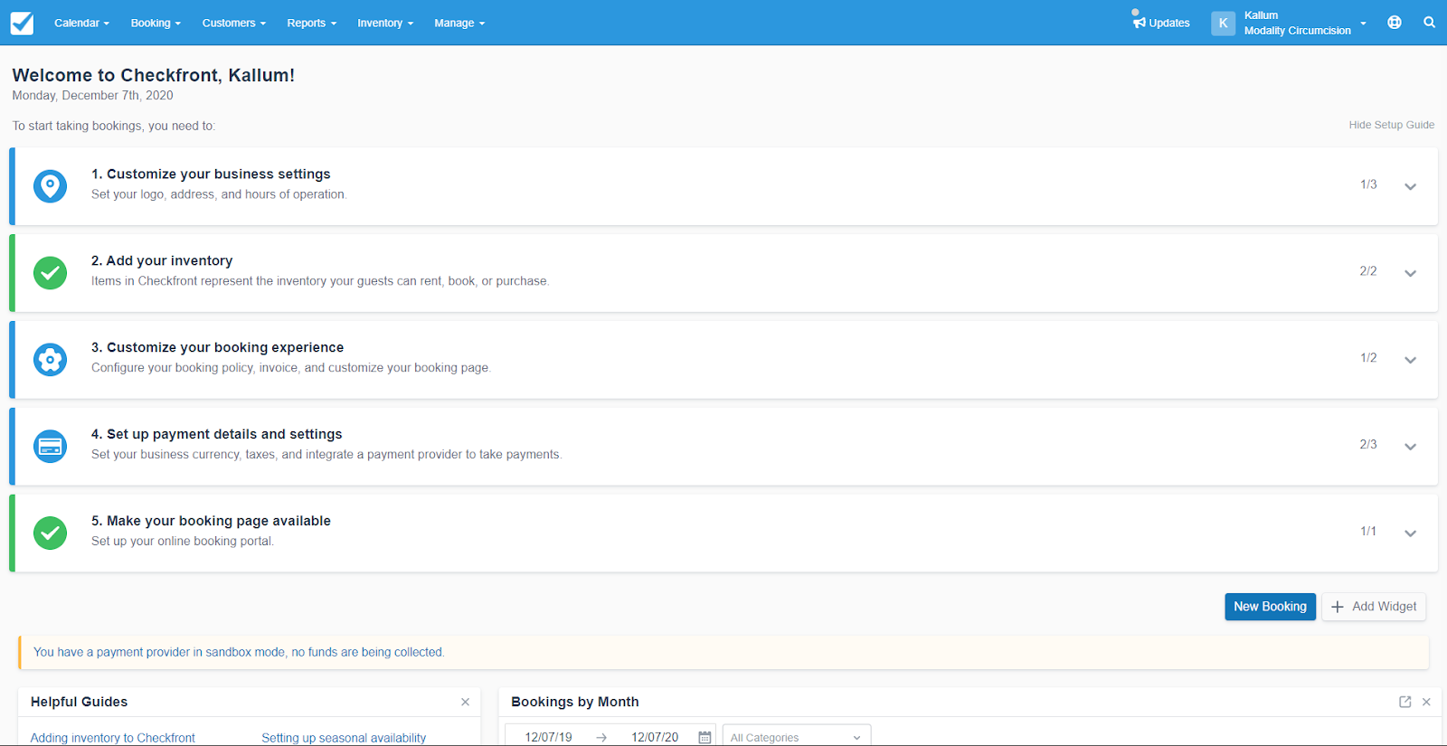This screenshot has width=1447, height=746.
Task: Click the 3. Customize your booking experience heading
Action: click(218, 347)
